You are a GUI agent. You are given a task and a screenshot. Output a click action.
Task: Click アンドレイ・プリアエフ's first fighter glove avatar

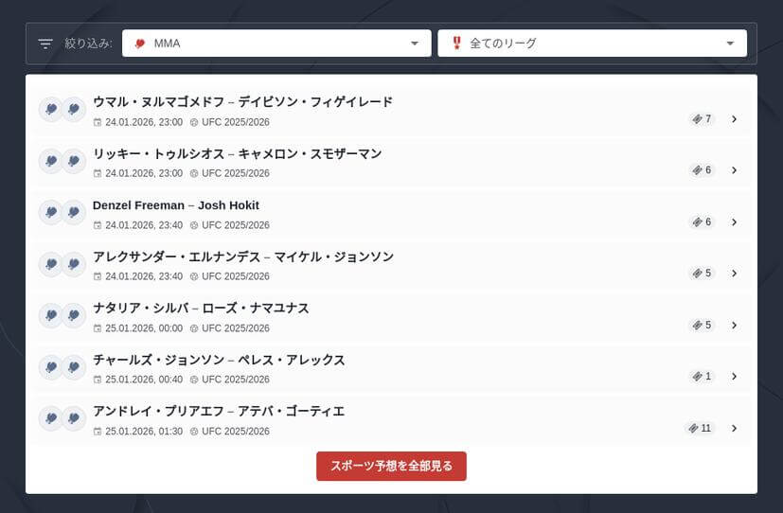[x=51, y=418]
